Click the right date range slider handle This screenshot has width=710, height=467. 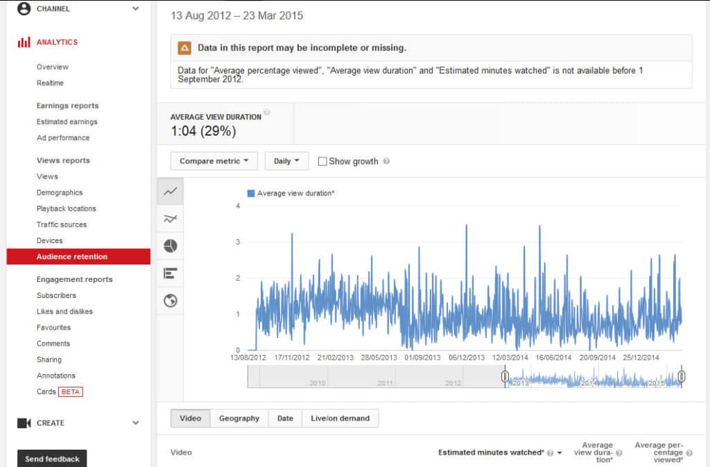pos(682,376)
